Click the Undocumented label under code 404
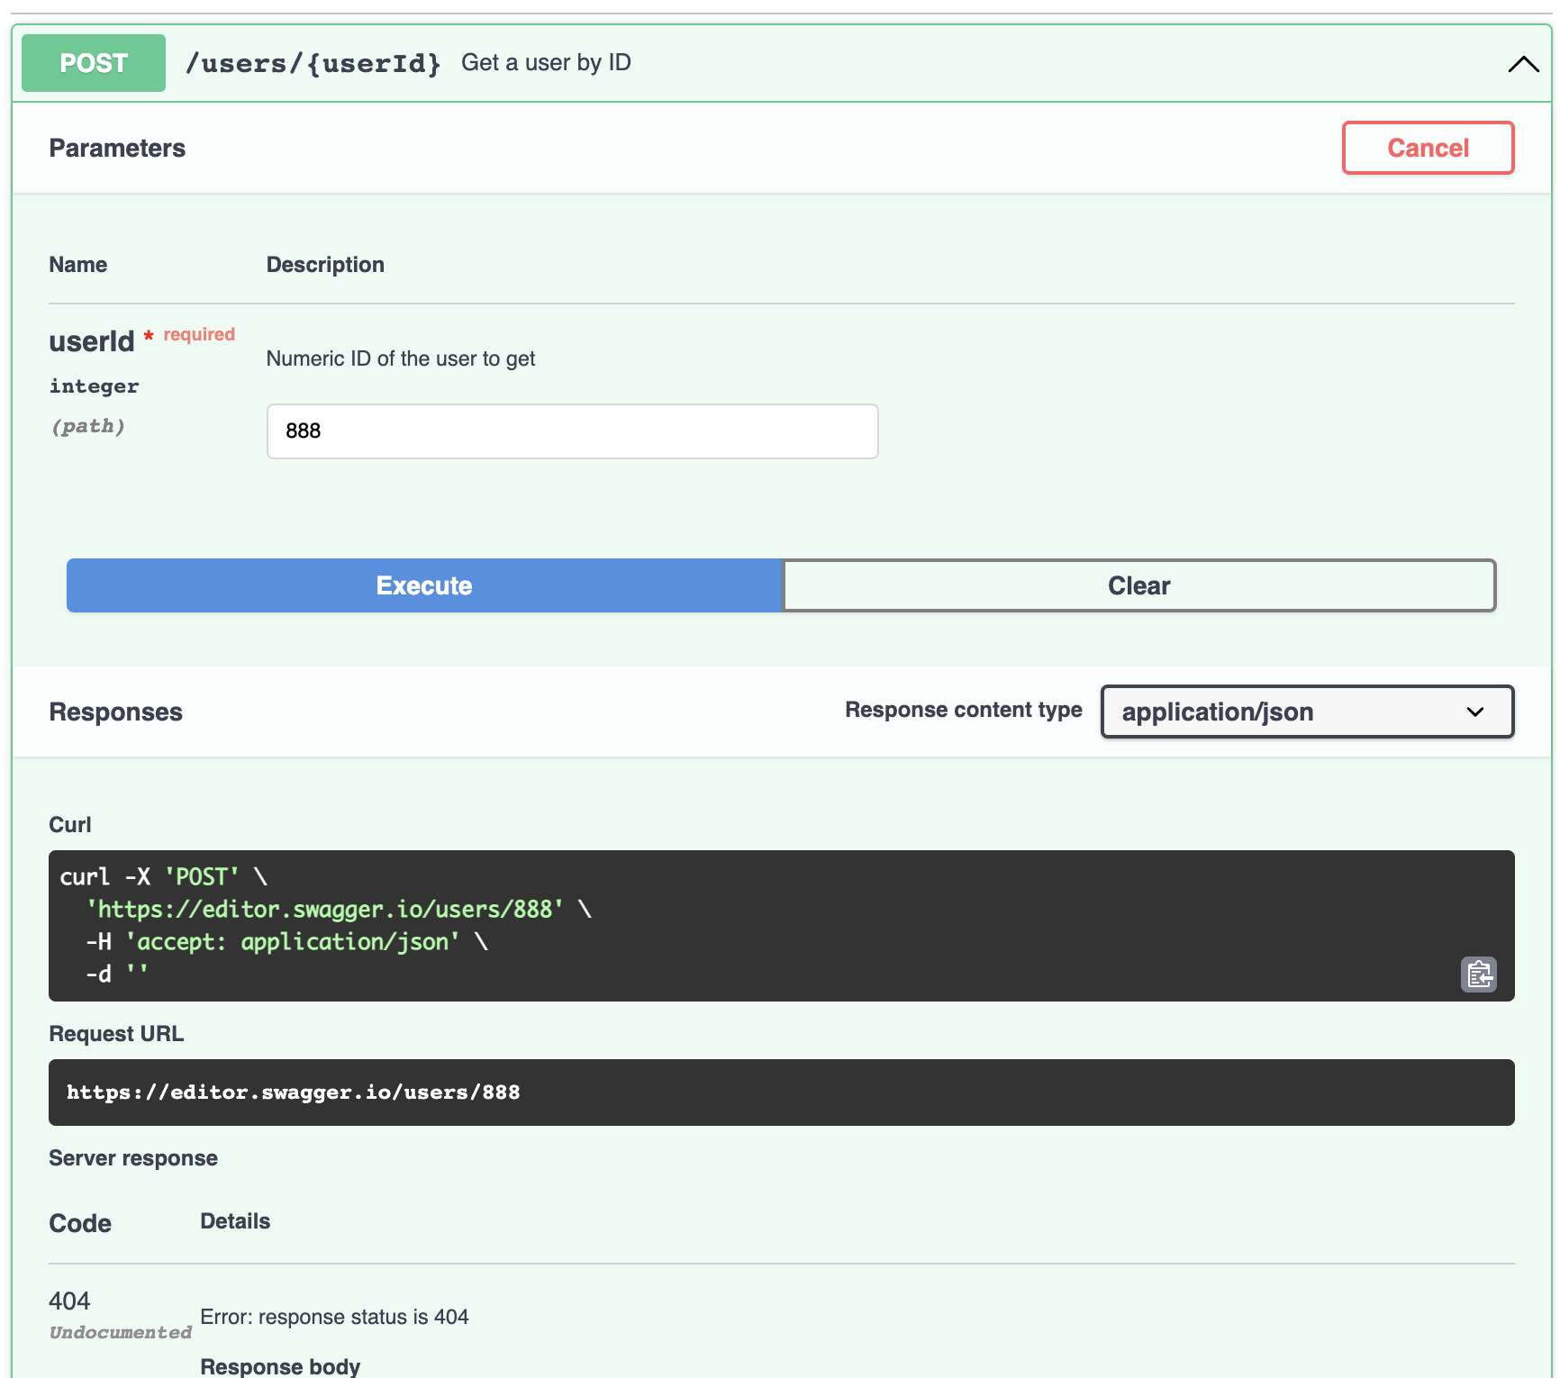1560x1378 pixels. (x=120, y=1332)
